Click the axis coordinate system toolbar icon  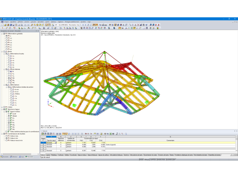point(126,28)
